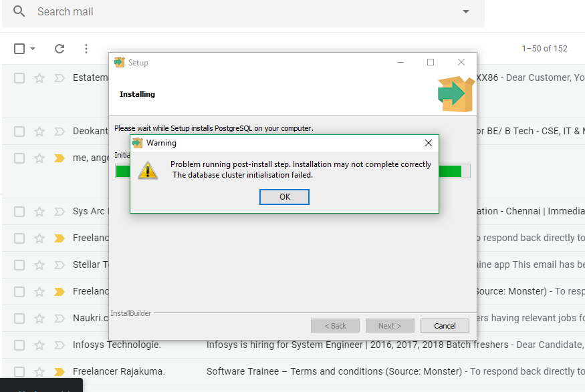Screen dimensions: 585x392
Task: Tick the Freelancer Rajakumar email checkbox
Action: [19, 372]
